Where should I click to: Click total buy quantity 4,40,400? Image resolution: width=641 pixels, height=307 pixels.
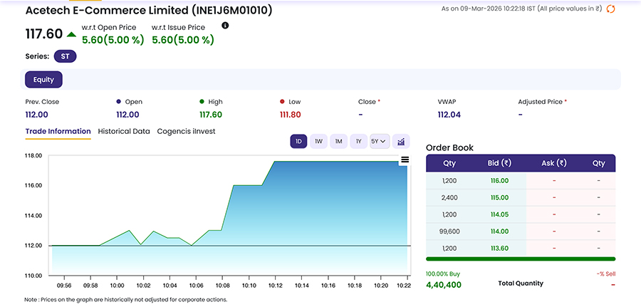[x=444, y=284]
